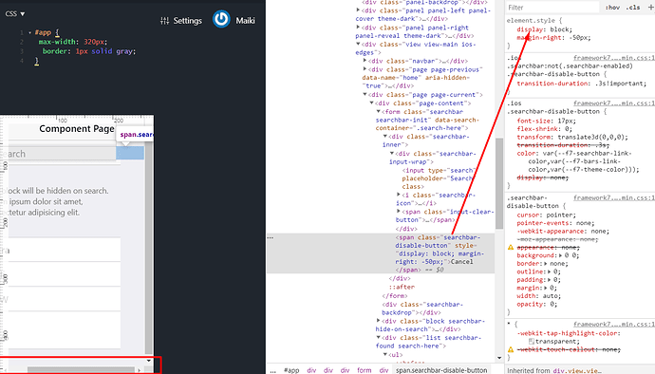The width and height of the screenshot is (655, 374).
Task: Click the opacity: 0 declaration
Action: tap(537, 304)
